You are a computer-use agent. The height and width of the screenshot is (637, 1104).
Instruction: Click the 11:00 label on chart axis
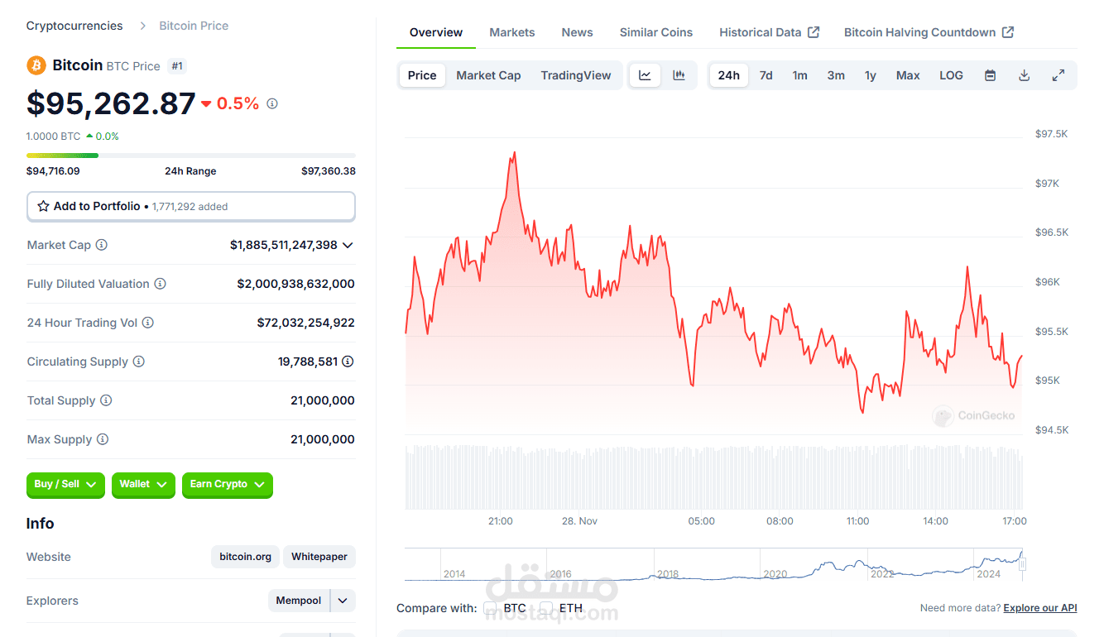pyautogui.click(x=858, y=521)
